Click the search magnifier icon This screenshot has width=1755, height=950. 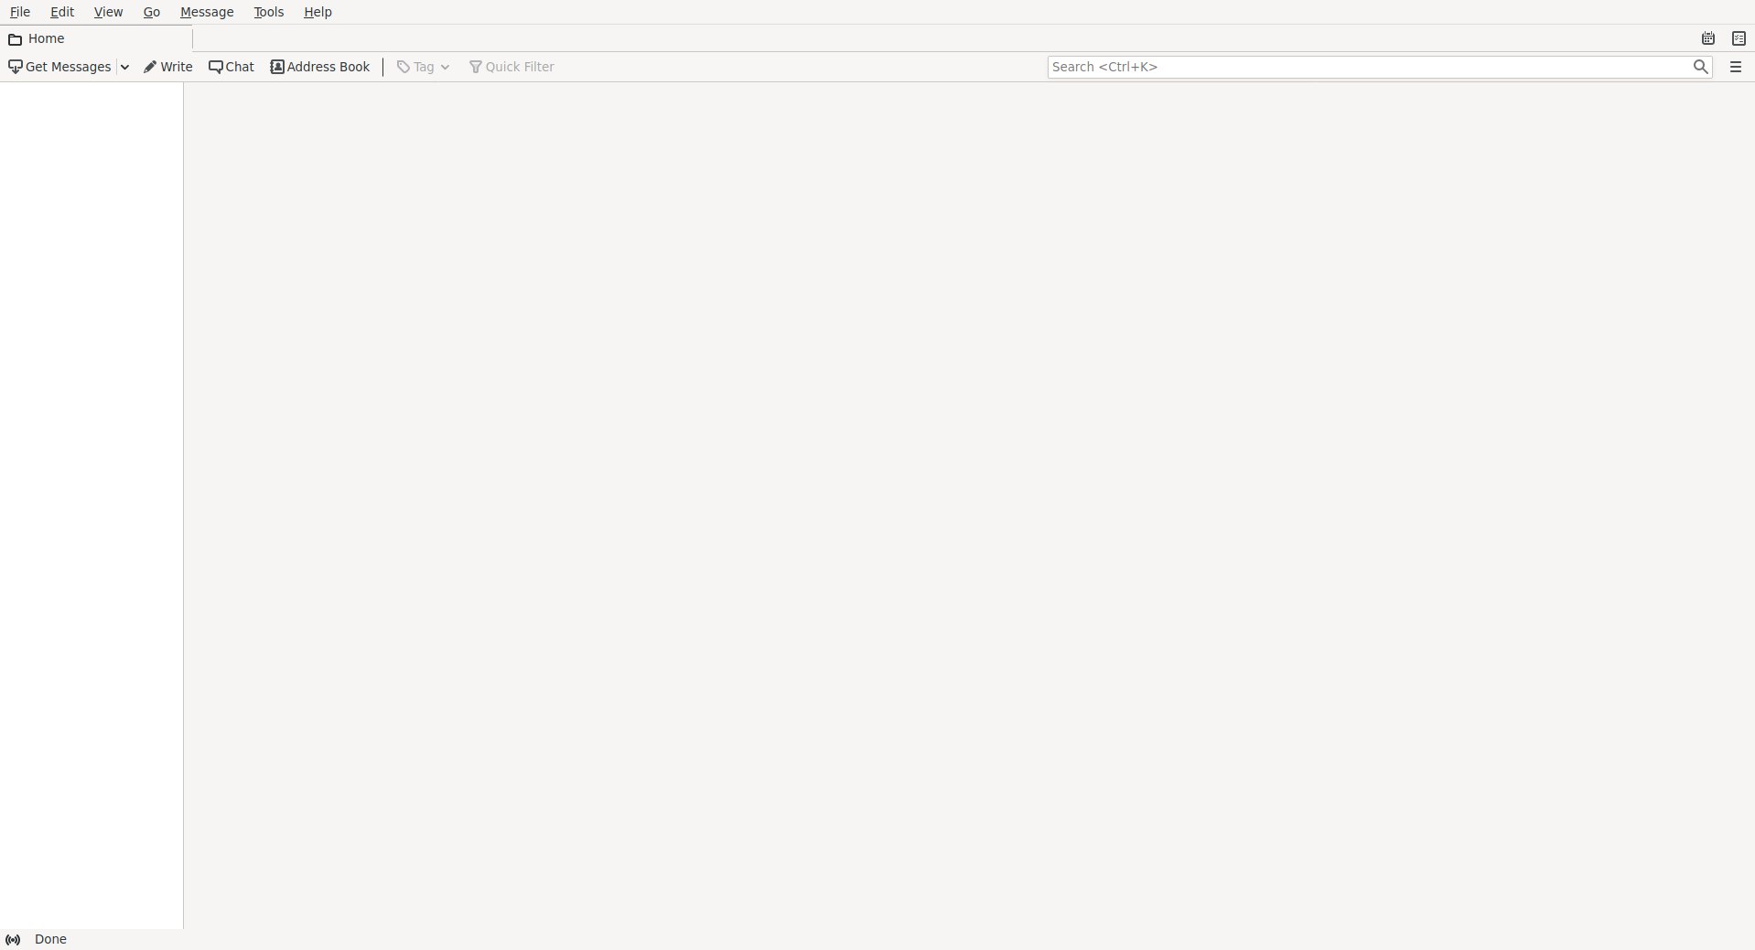pyautogui.click(x=1700, y=67)
